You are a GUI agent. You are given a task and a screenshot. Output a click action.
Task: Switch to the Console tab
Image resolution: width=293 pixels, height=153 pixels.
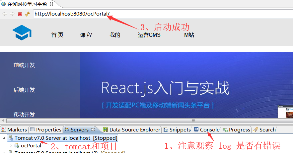point(207,129)
